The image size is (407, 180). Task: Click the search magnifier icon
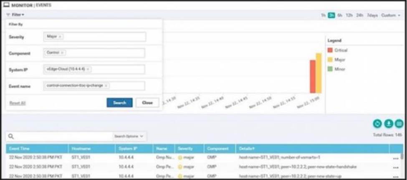coord(11,136)
